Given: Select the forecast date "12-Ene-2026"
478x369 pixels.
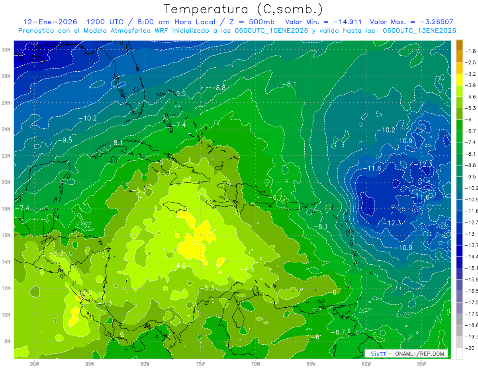Looking at the screenshot, I should click(x=49, y=22).
